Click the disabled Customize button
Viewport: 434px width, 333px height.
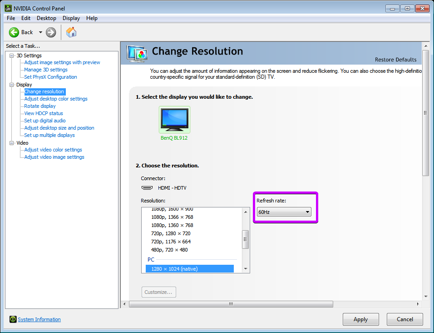click(x=158, y=292)
